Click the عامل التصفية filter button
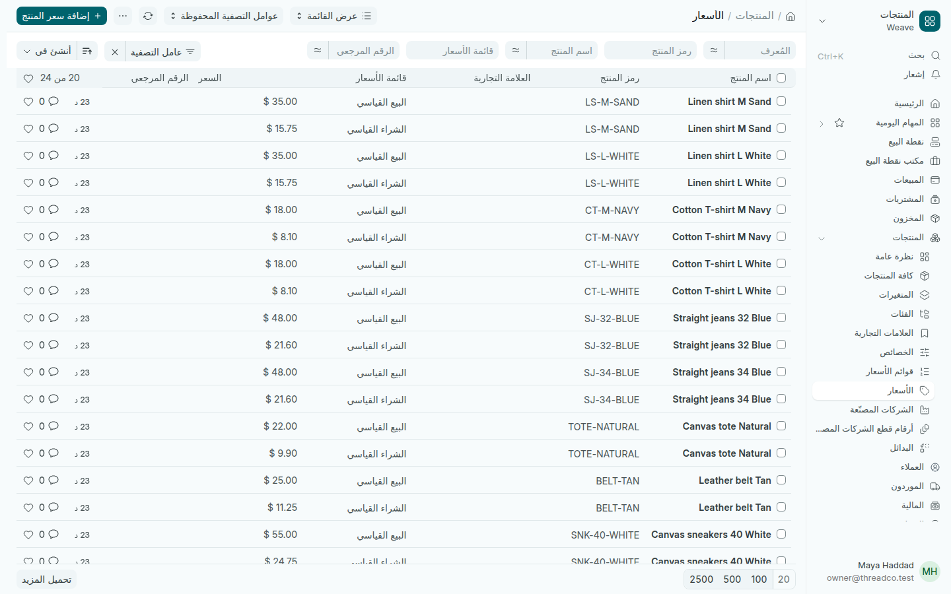The width and height of the screenshot is (951, 594). tap(163, 51)
